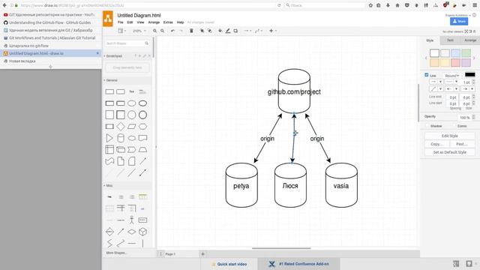Pick the black line color swatch

pos(470,75)
